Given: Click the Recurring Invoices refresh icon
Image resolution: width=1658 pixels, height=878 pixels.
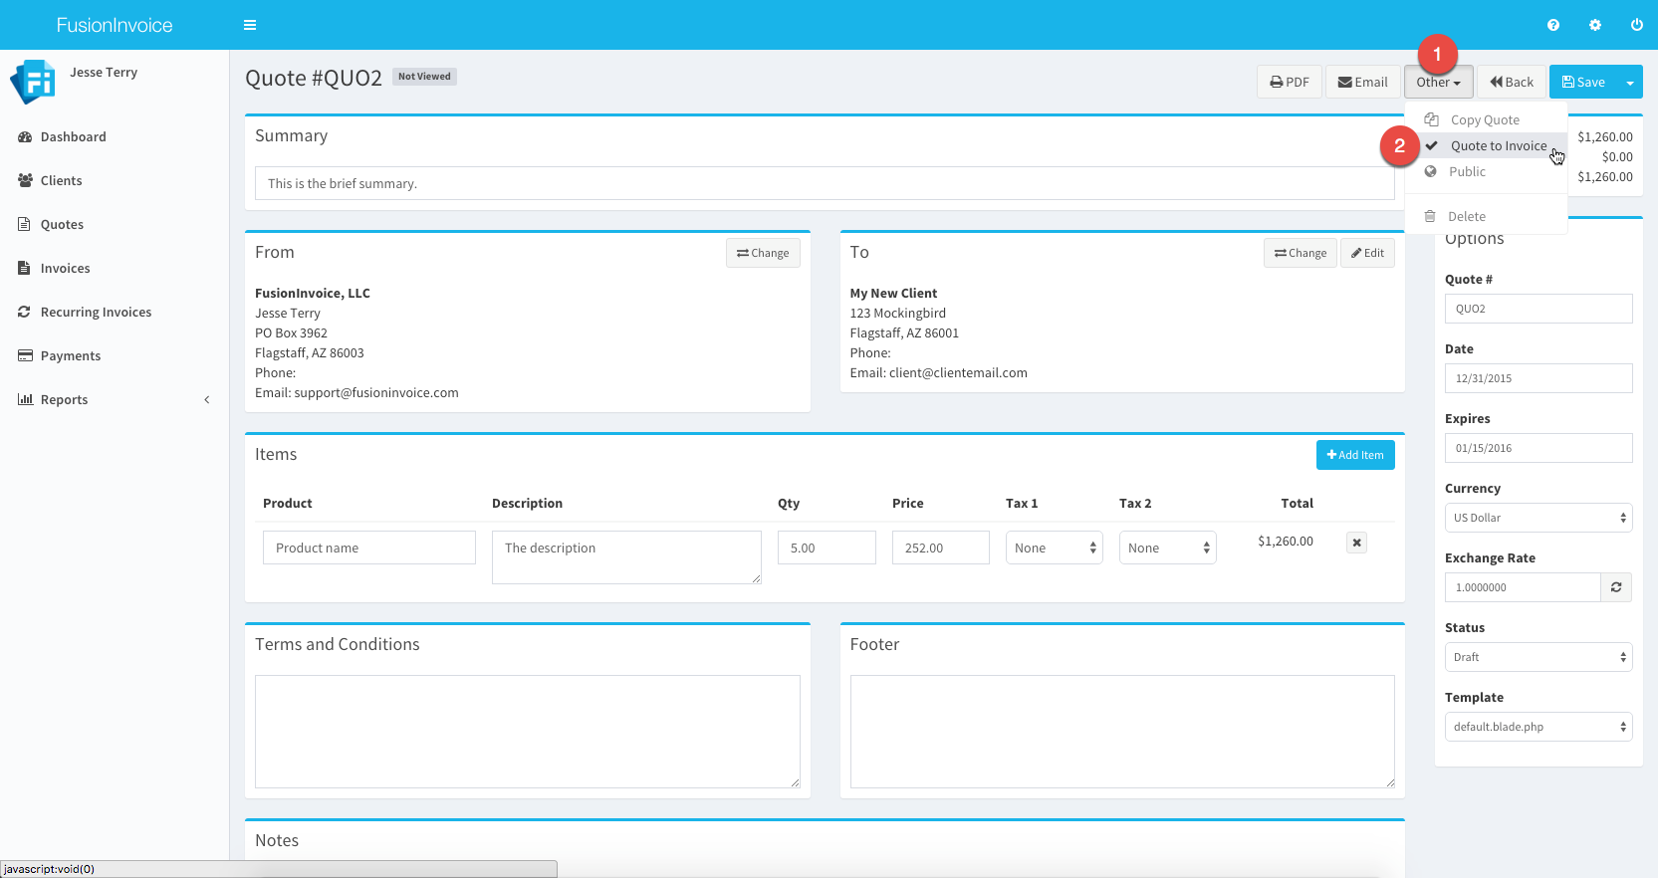Looking at the screenshot, I should click(x=24, y=312).
